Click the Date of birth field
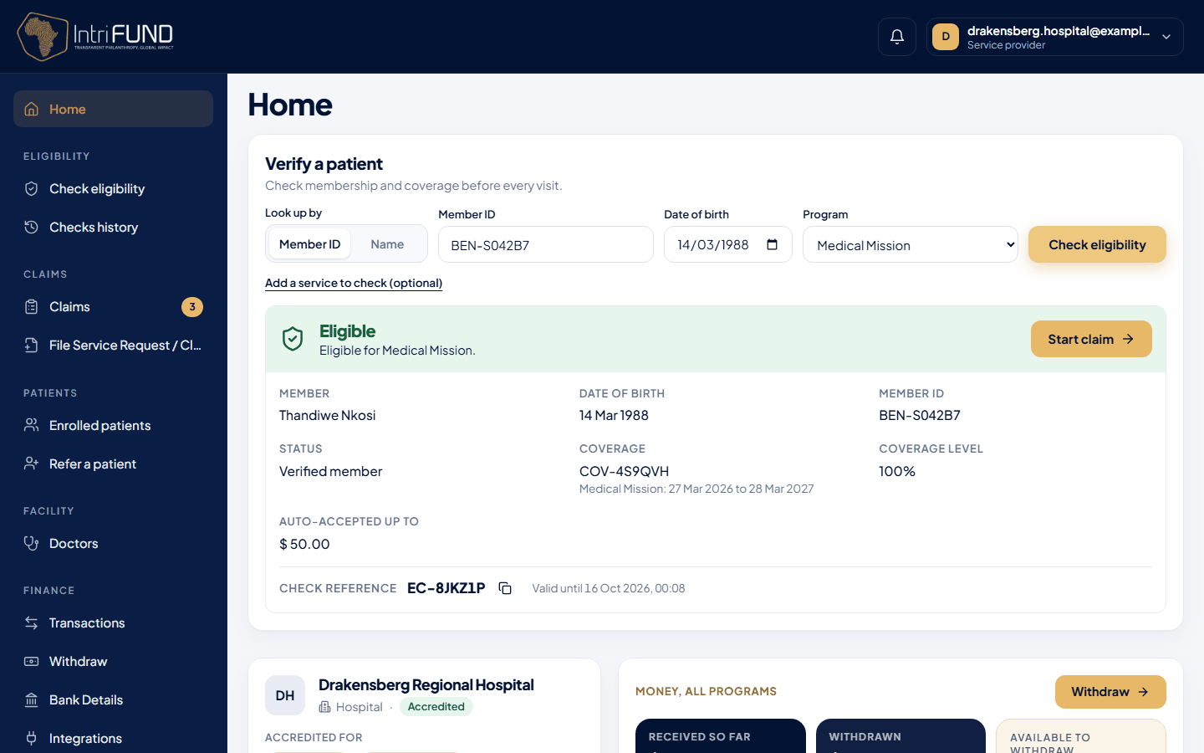Screen dimensions: 1204x753 728,244
